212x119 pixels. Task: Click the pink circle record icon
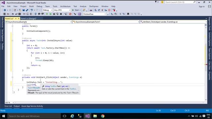(109, 10)
